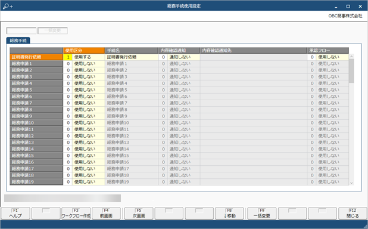Click the yellow 使用区分 value 1 cell

coord(68,57)
